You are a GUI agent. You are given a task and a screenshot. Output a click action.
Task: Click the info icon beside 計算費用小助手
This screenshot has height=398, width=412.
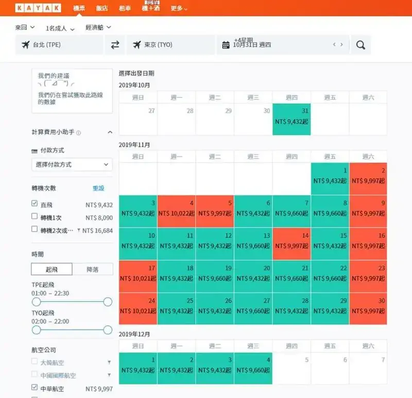(79, 133)
